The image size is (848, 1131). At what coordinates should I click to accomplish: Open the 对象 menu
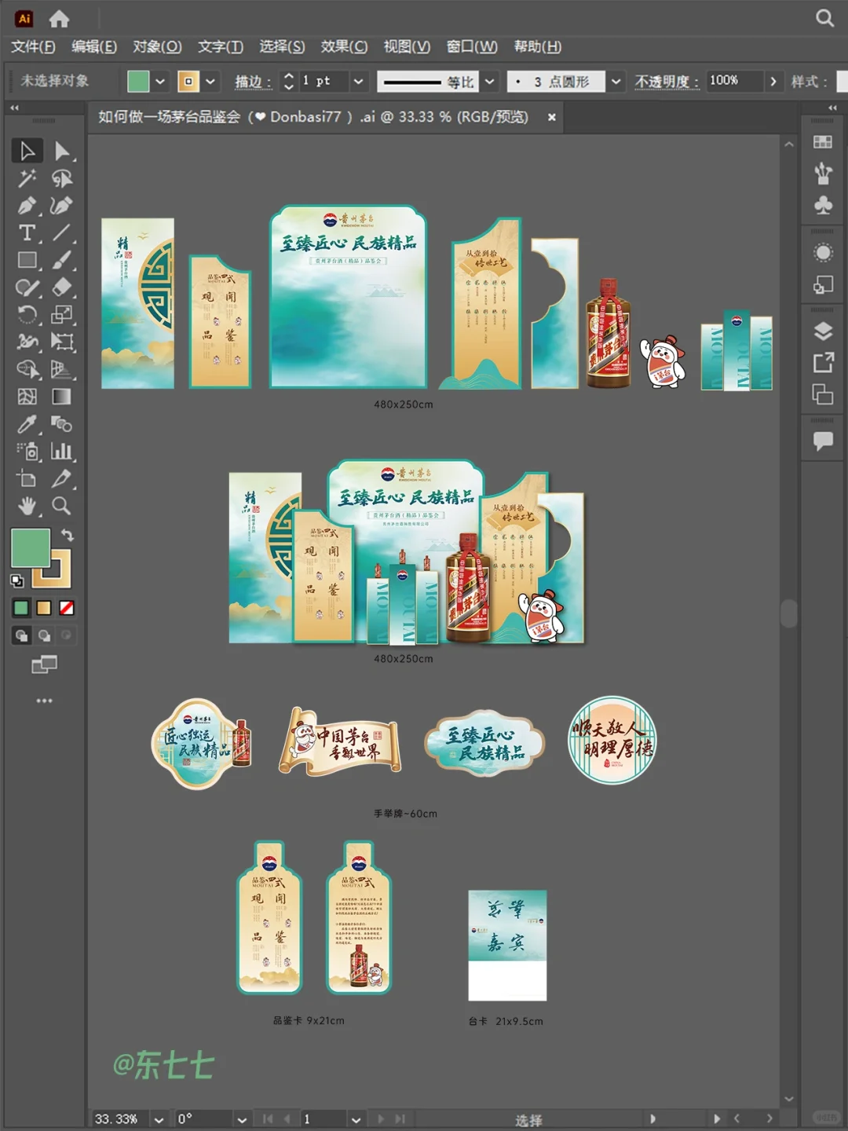(x=157, y=46)
